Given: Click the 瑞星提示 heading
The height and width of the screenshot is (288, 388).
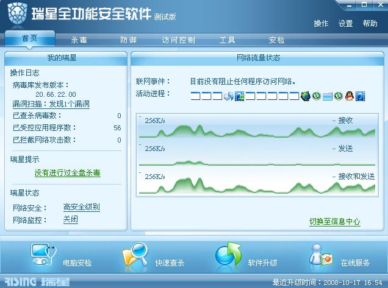Looking at the screenshot, I should point(24,160).
